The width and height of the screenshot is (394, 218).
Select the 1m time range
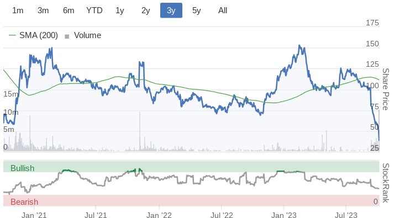tap(18, 10)
